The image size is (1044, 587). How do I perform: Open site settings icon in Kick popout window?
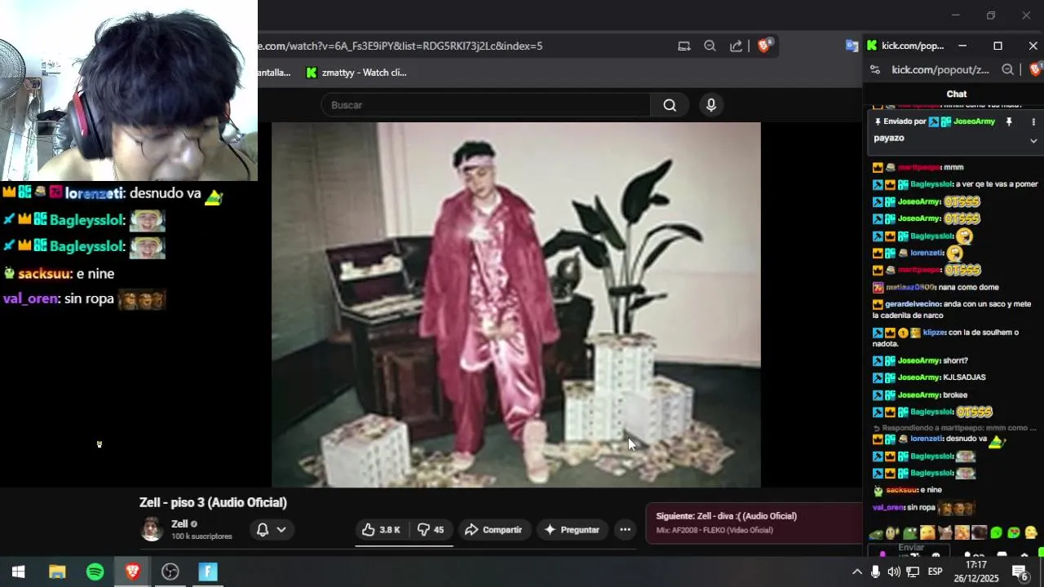point(875,70)
